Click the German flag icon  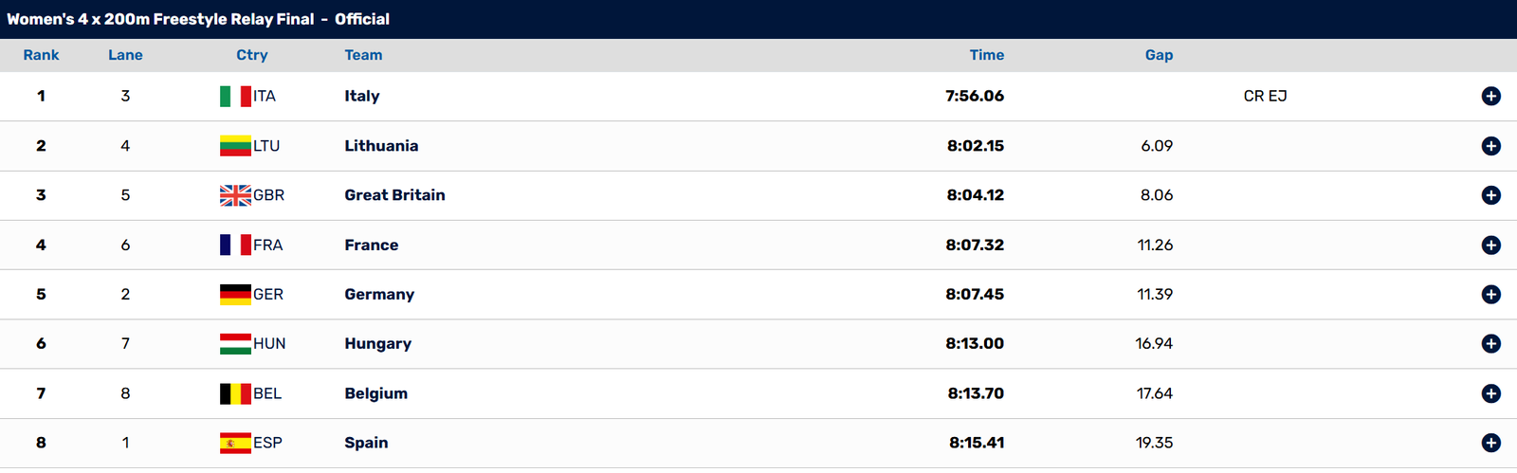click(235, 294)
